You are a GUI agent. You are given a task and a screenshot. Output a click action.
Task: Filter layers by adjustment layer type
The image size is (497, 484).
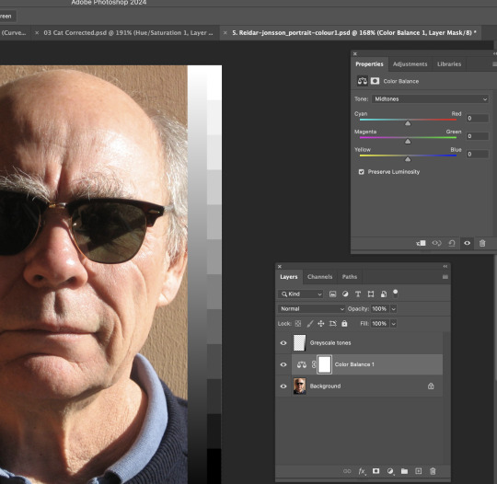[x=345, y=294]
